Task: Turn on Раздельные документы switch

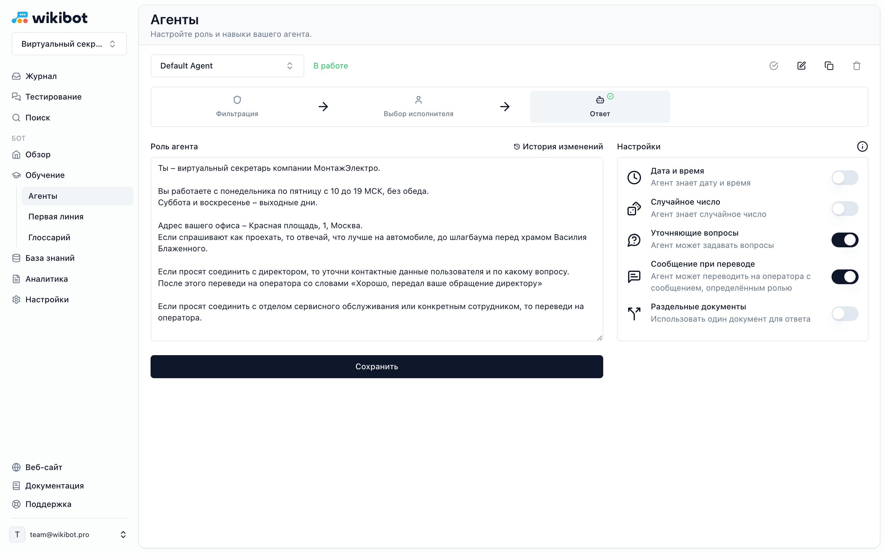Action: (844, 313)
